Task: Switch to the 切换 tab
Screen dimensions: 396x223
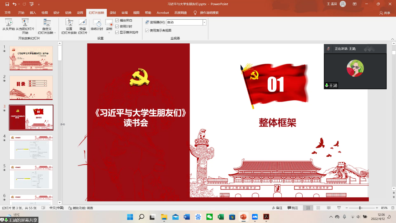Action: click(x=68, y=13)
